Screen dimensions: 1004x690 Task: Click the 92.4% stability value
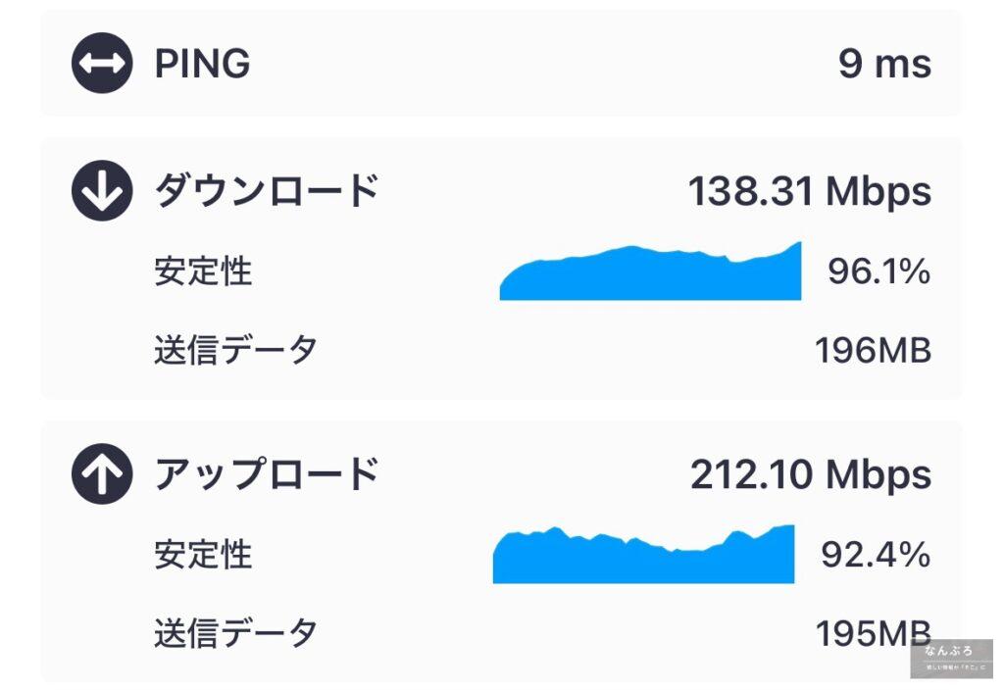[x=875, y=555]
